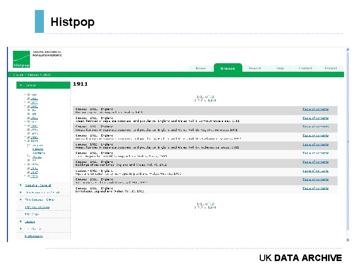359x269 pixels.
Task: Open the Project tab
Action: (331, 68)
